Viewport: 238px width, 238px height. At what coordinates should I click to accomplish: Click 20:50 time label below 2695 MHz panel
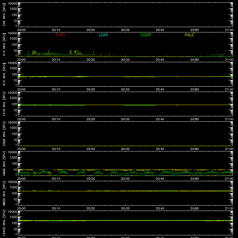pos(195,149)
